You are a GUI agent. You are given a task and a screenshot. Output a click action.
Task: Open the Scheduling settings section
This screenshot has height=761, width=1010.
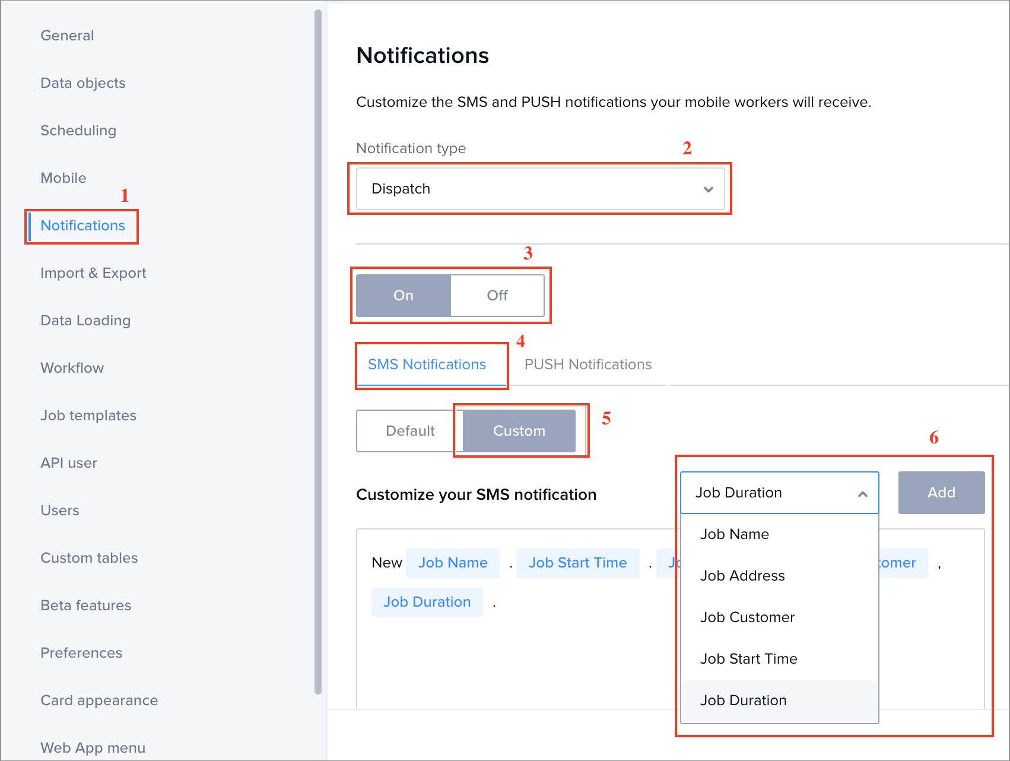[78, 130]
